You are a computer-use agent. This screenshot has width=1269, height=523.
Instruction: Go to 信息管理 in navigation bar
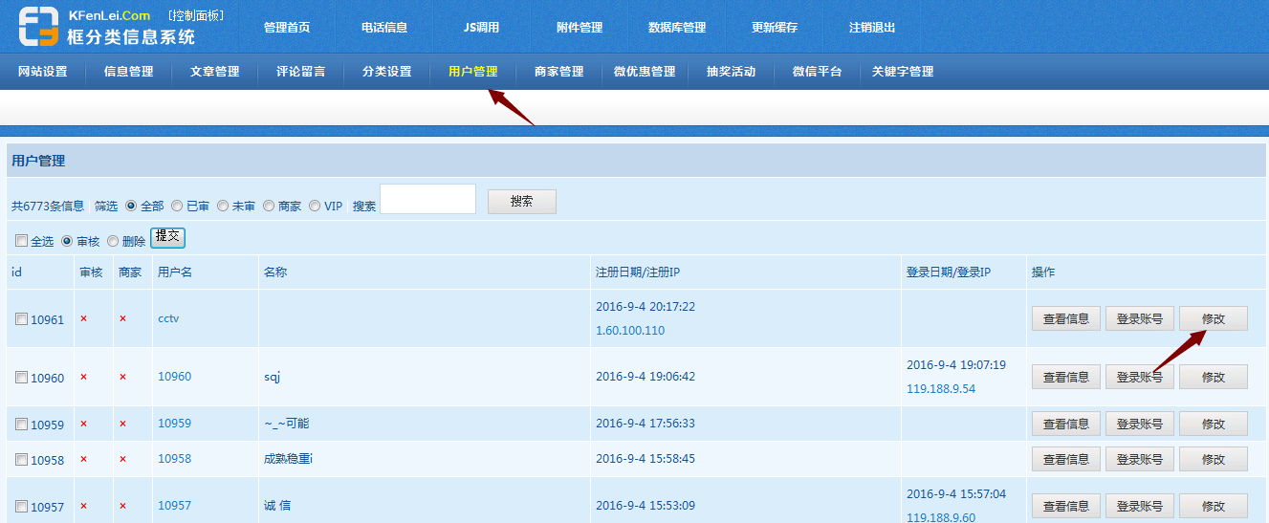click(x=128, y=72)
